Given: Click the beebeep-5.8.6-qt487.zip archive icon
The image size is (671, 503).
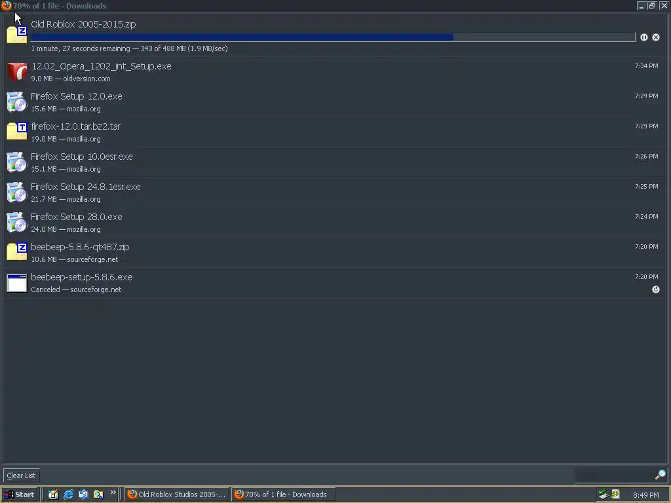Looking at the screenshot, I should coord(17,251).
